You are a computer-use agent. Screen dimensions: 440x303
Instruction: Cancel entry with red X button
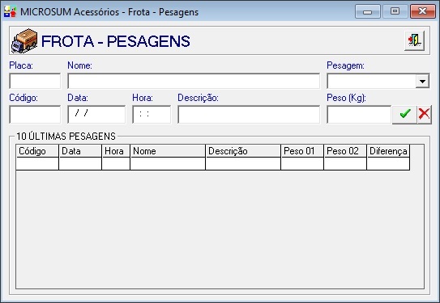(x=424, y=114)
